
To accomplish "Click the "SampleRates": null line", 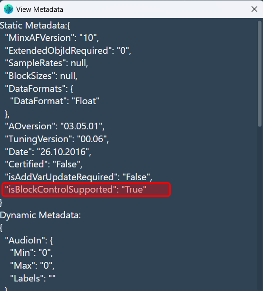I will pyautogui.click(x=47, y=63).
